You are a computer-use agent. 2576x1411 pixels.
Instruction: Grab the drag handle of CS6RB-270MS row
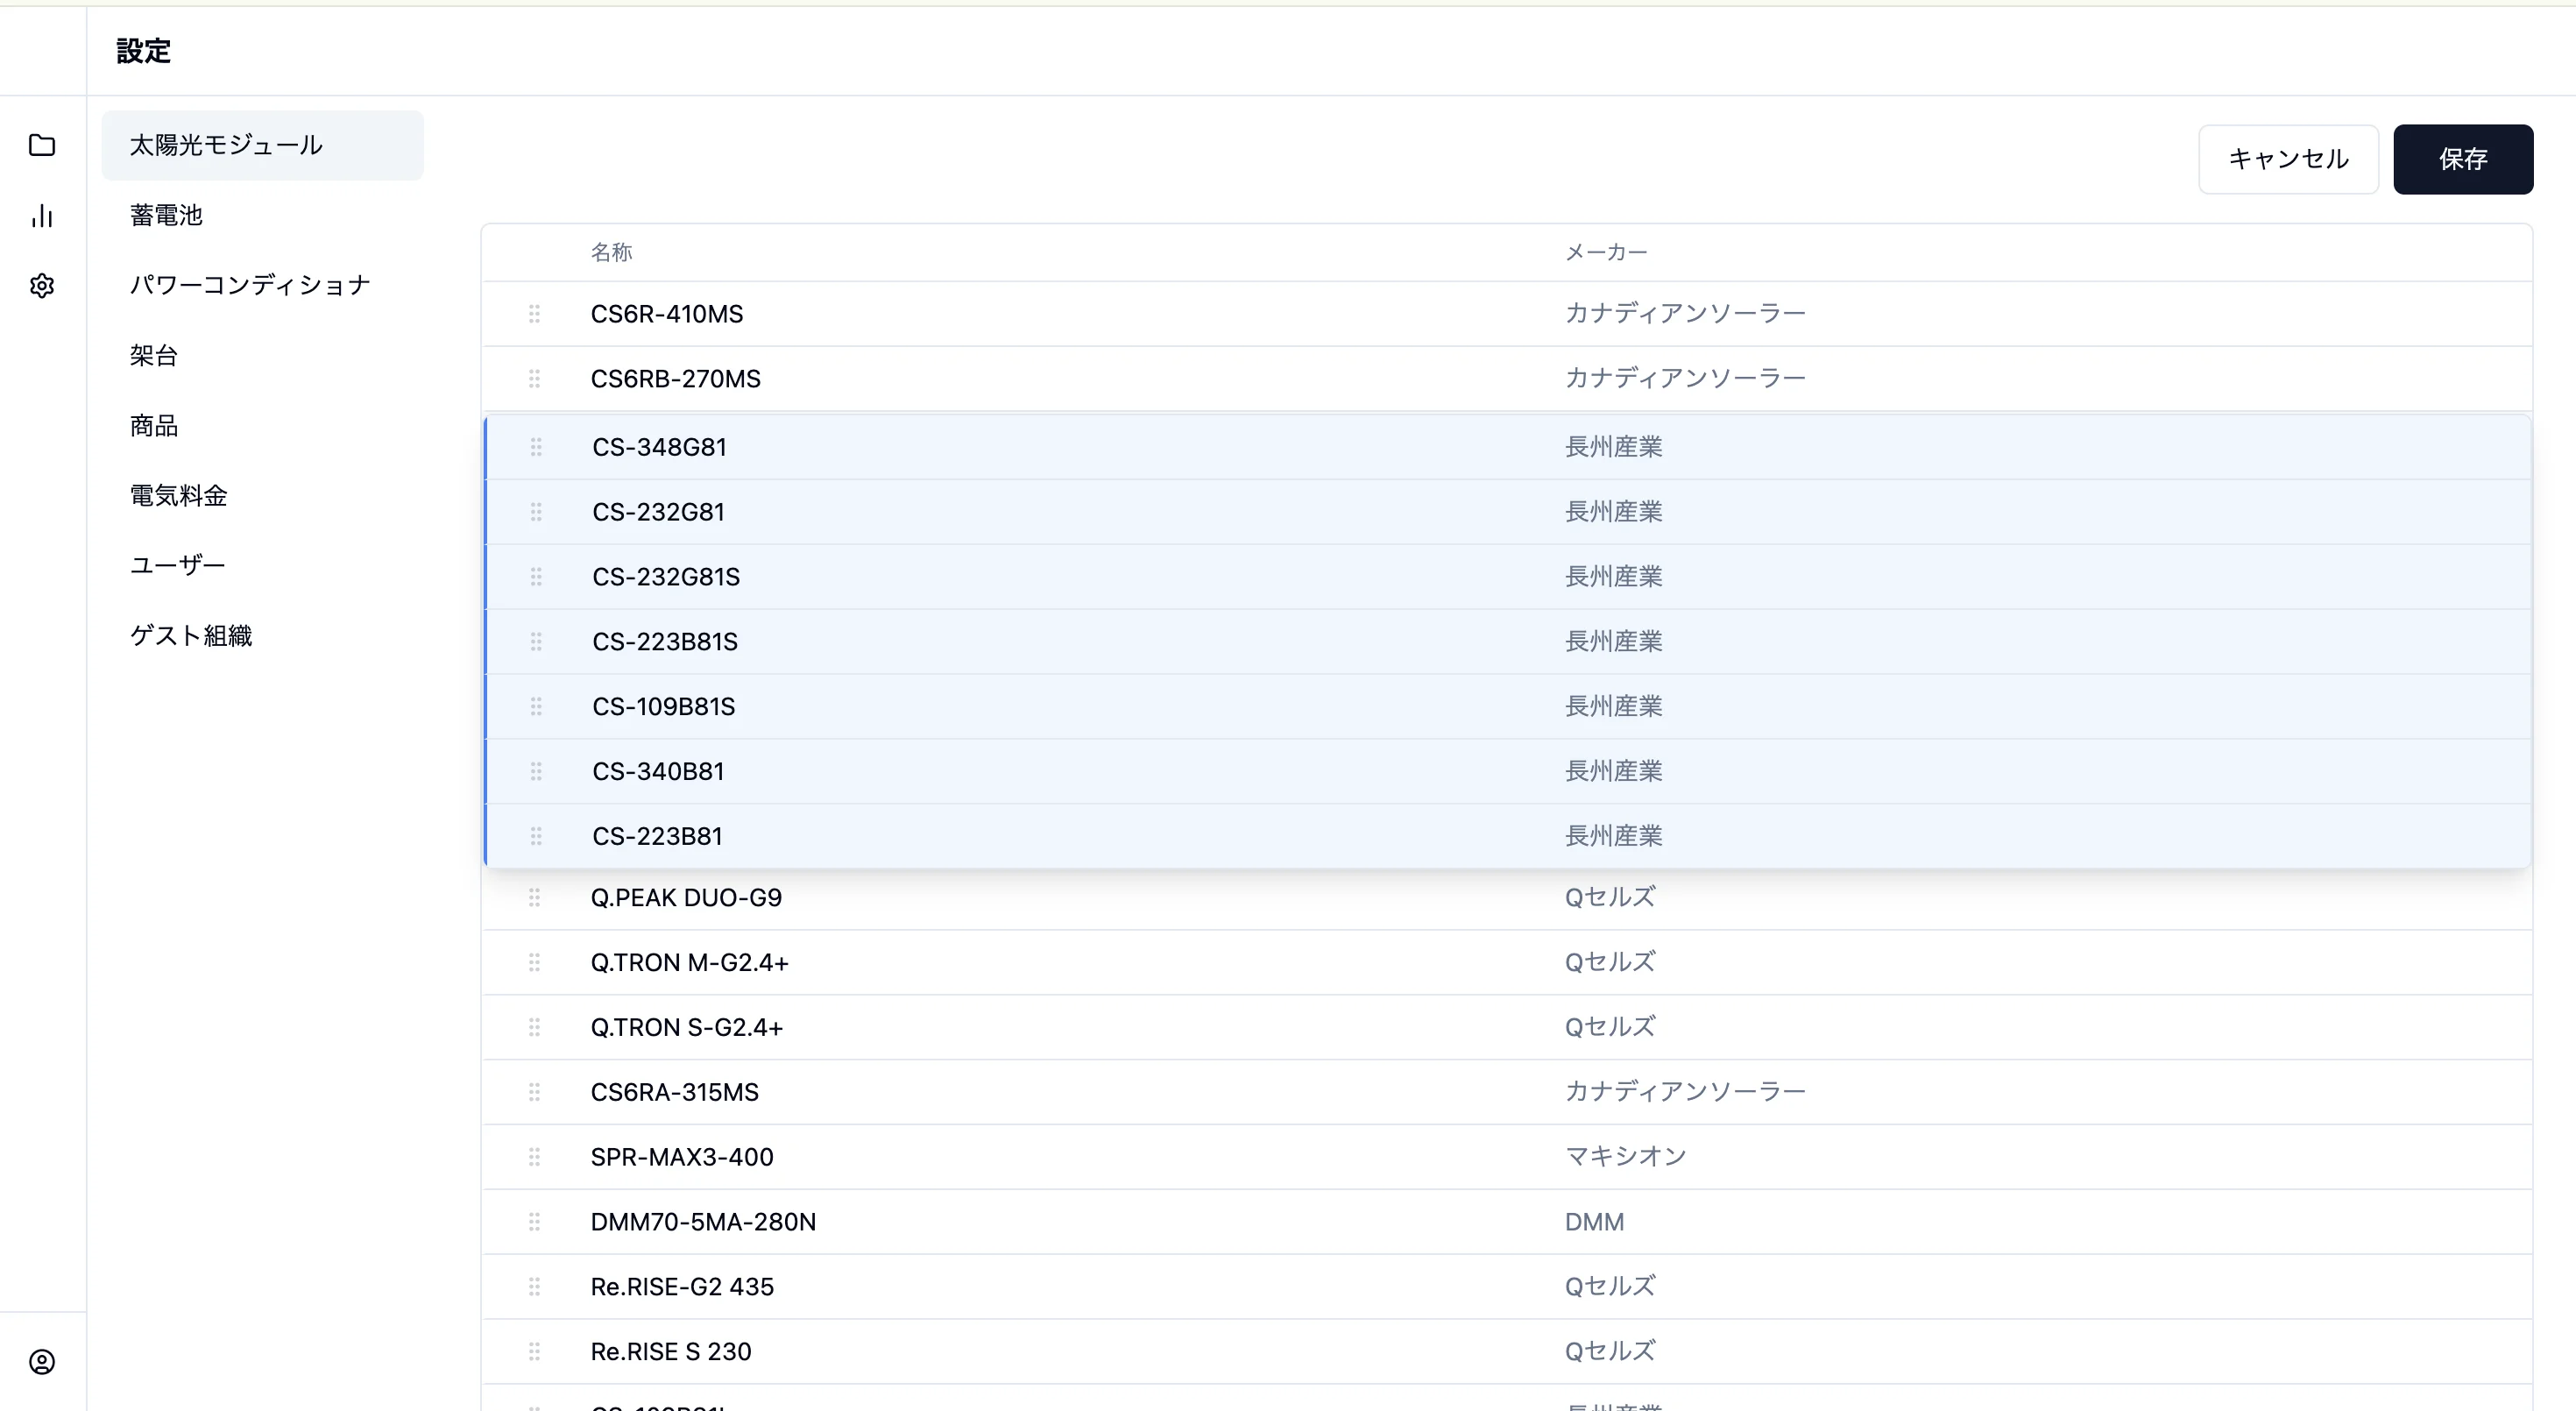pos(534,378)
